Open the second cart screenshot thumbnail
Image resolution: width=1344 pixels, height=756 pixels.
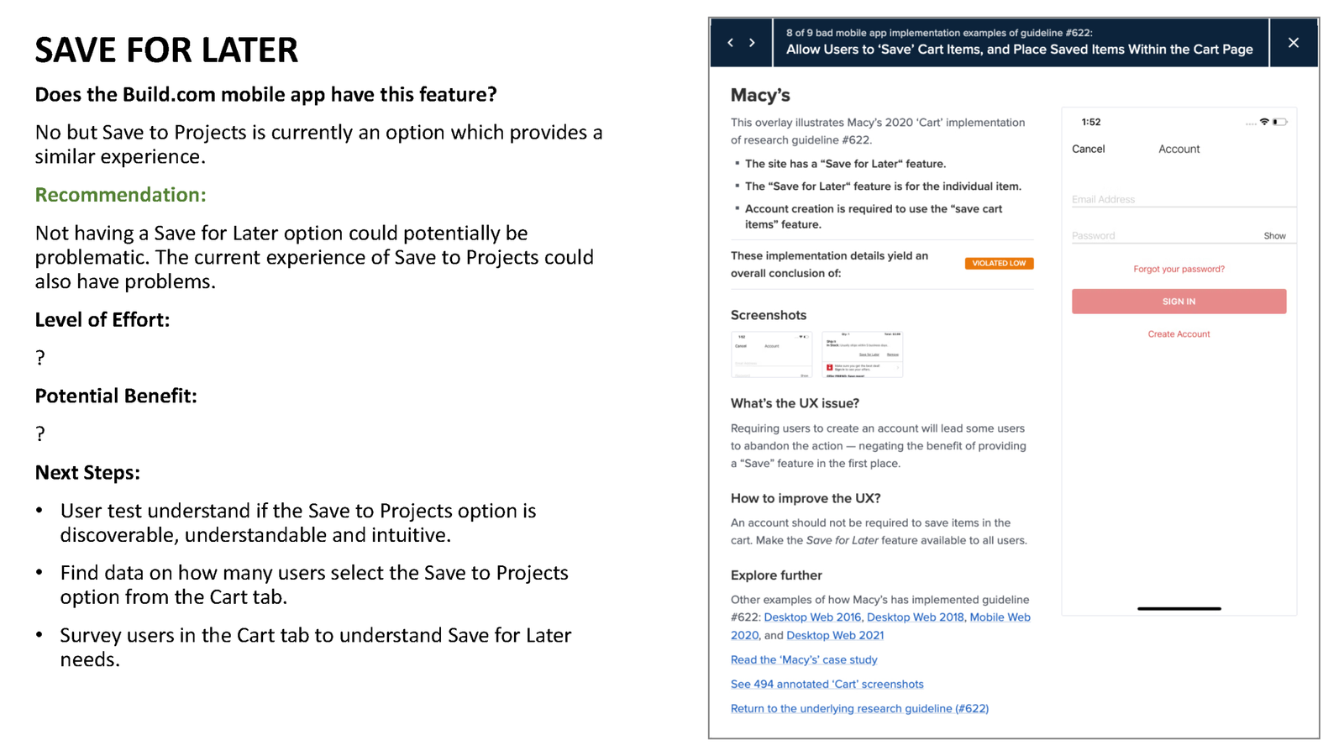click(x=862, y=354)
